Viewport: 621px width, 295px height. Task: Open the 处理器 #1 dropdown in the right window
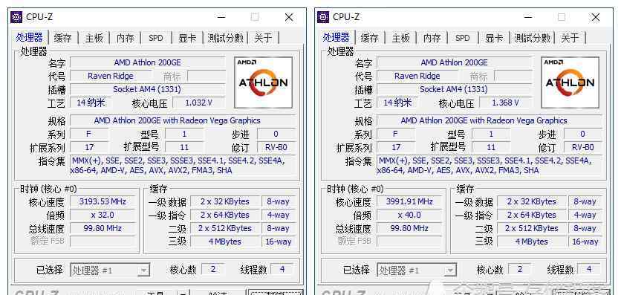pos(417,270)
